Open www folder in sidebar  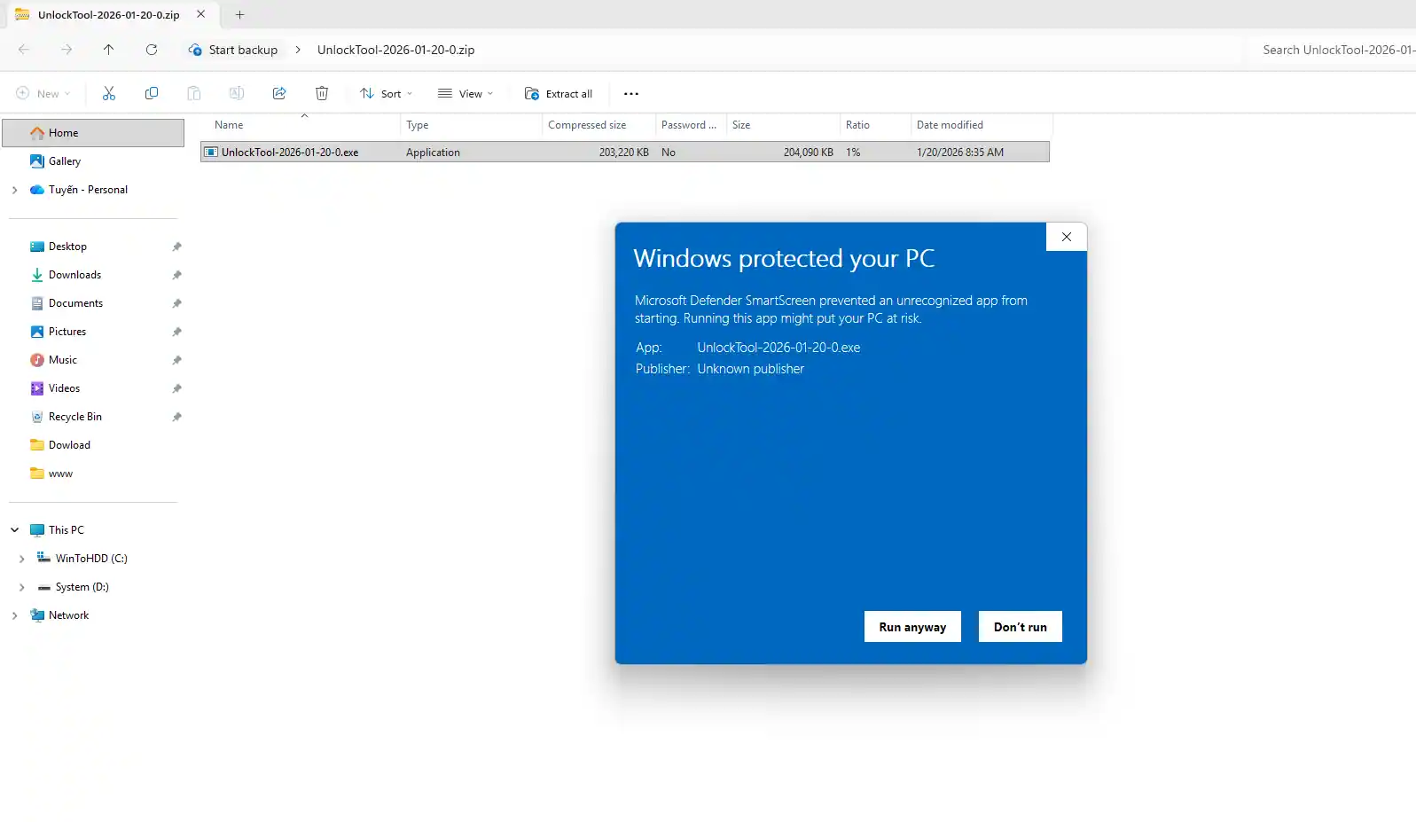point(60,474)
